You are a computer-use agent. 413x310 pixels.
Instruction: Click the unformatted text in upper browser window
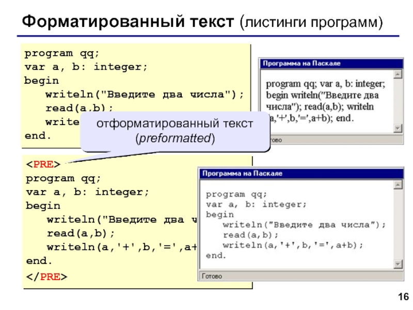click(x=325, y=100)
